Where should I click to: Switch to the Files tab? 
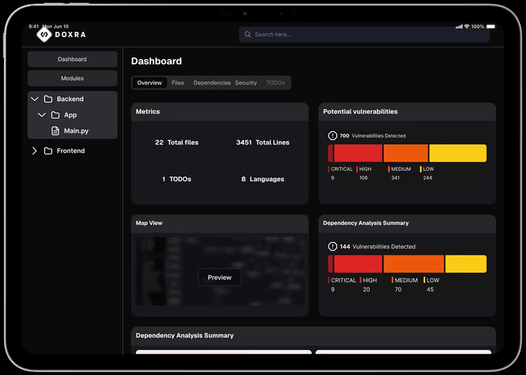coord(178,83)
